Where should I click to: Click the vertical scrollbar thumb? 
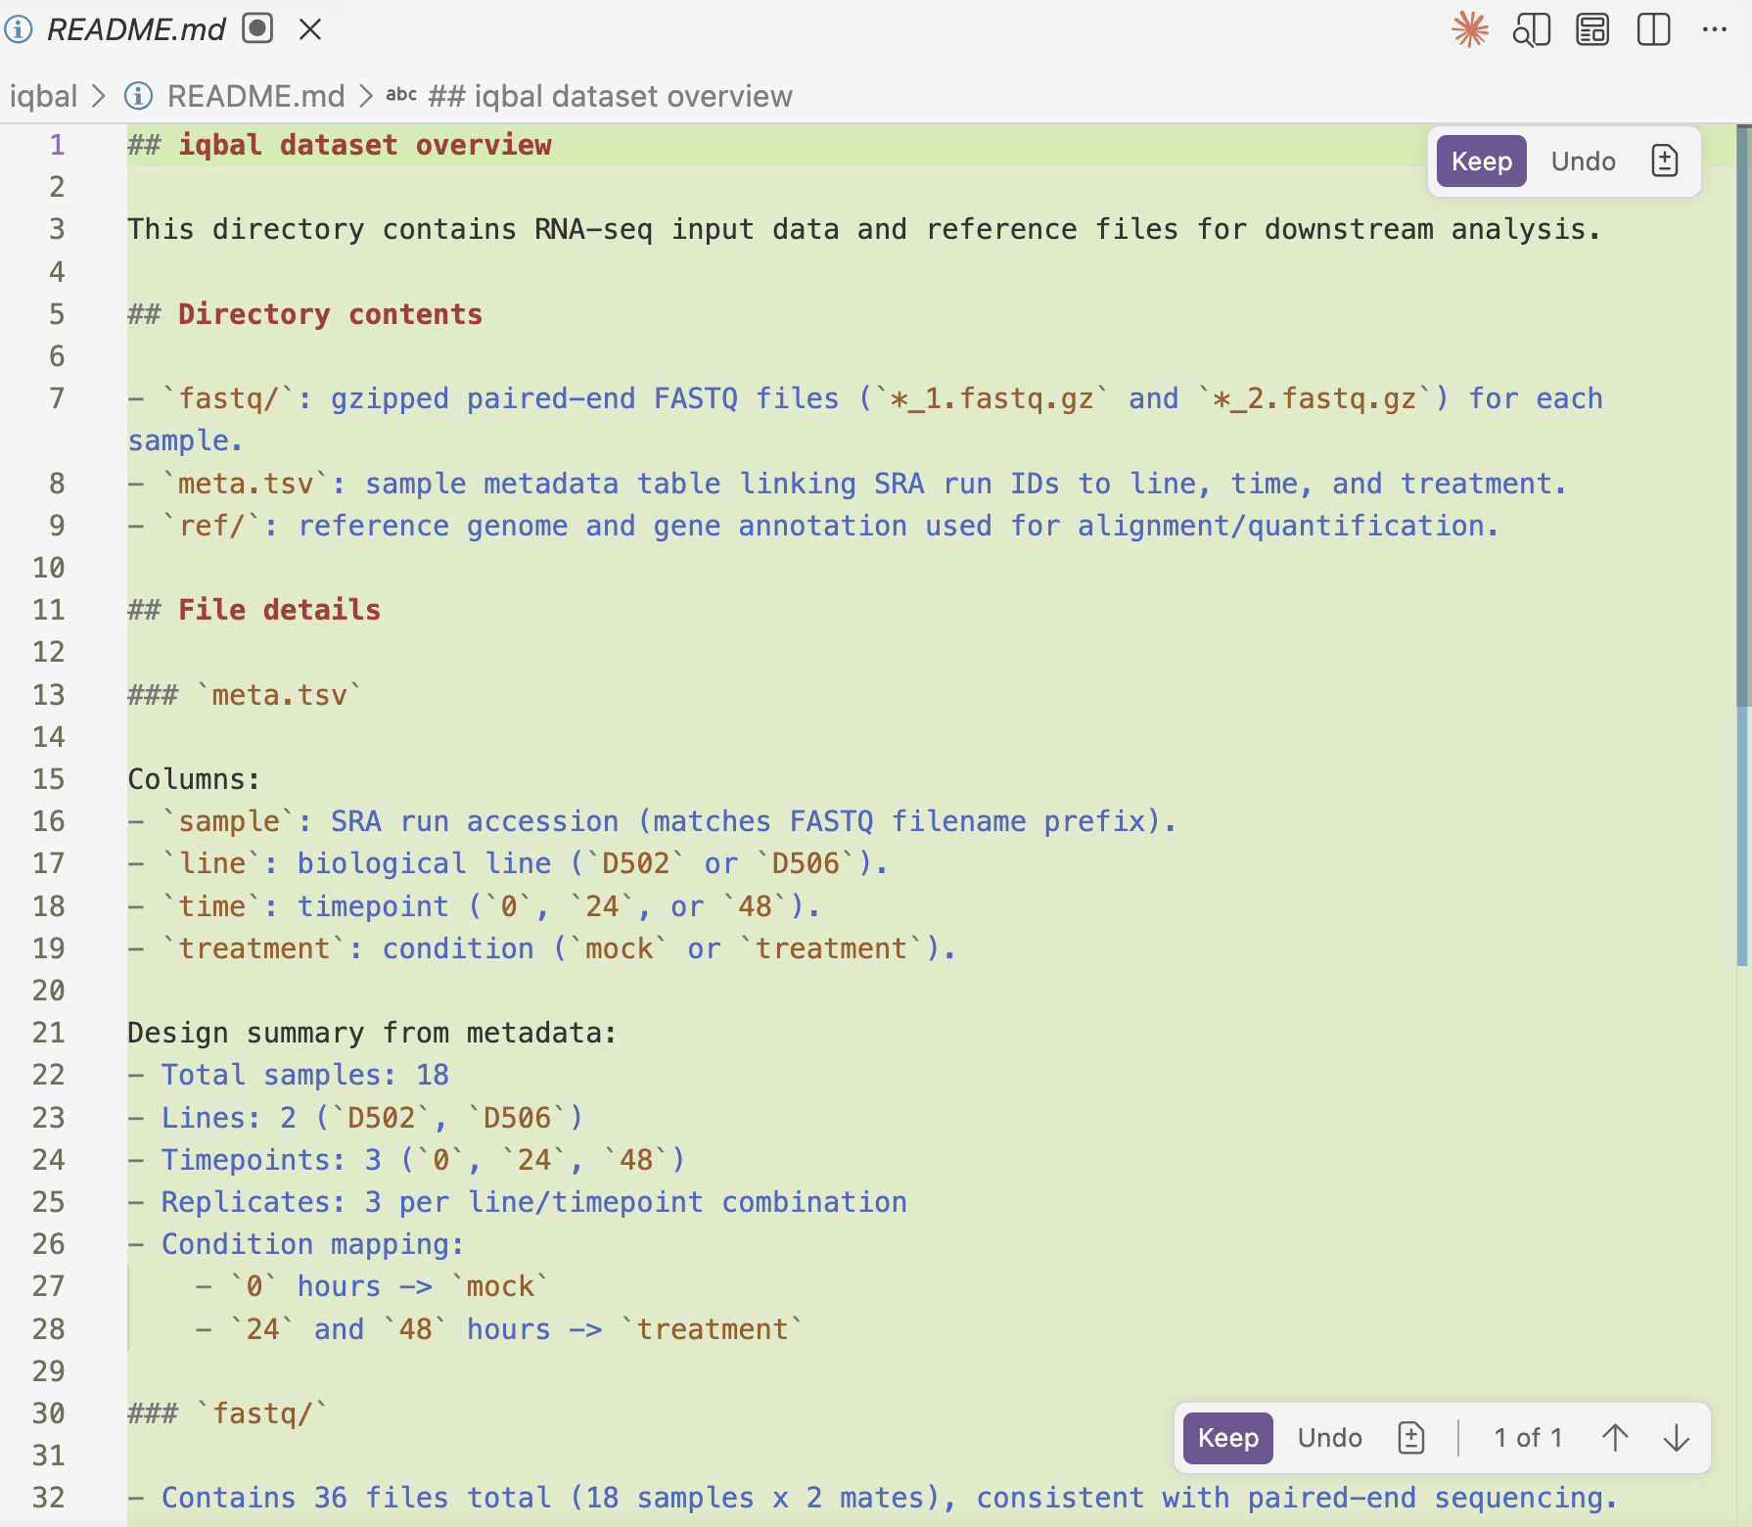click(1743, 416)
